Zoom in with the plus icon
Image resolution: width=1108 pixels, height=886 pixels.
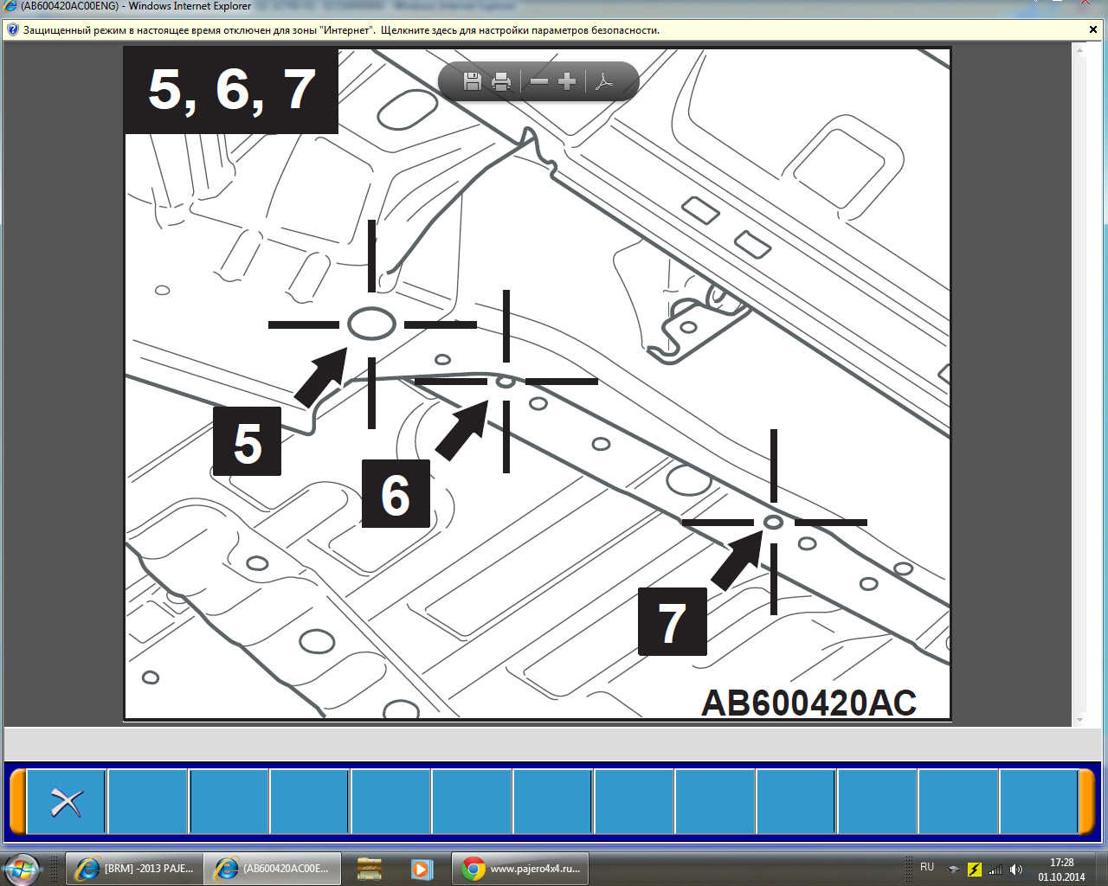[567, 81]
